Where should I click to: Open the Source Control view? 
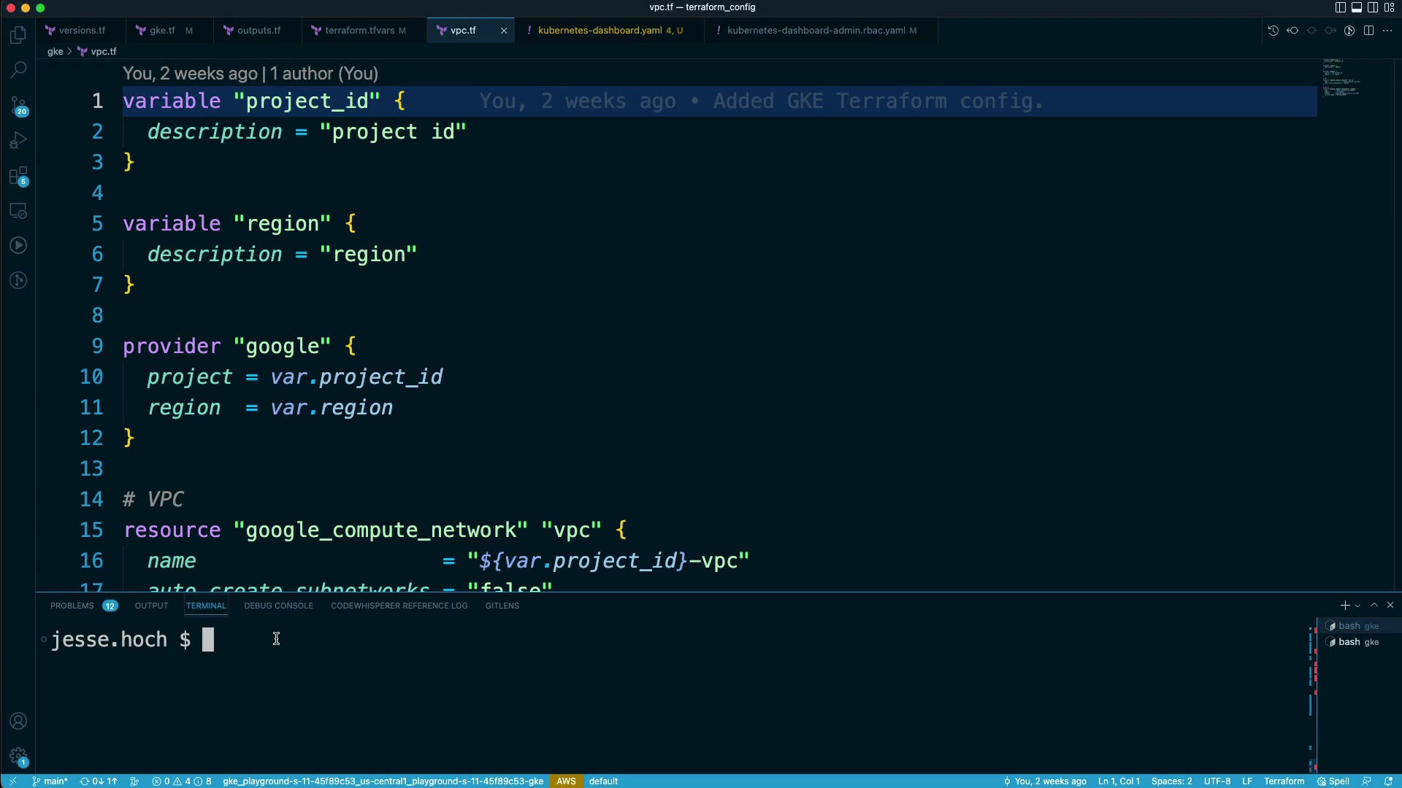click(18, 107)
